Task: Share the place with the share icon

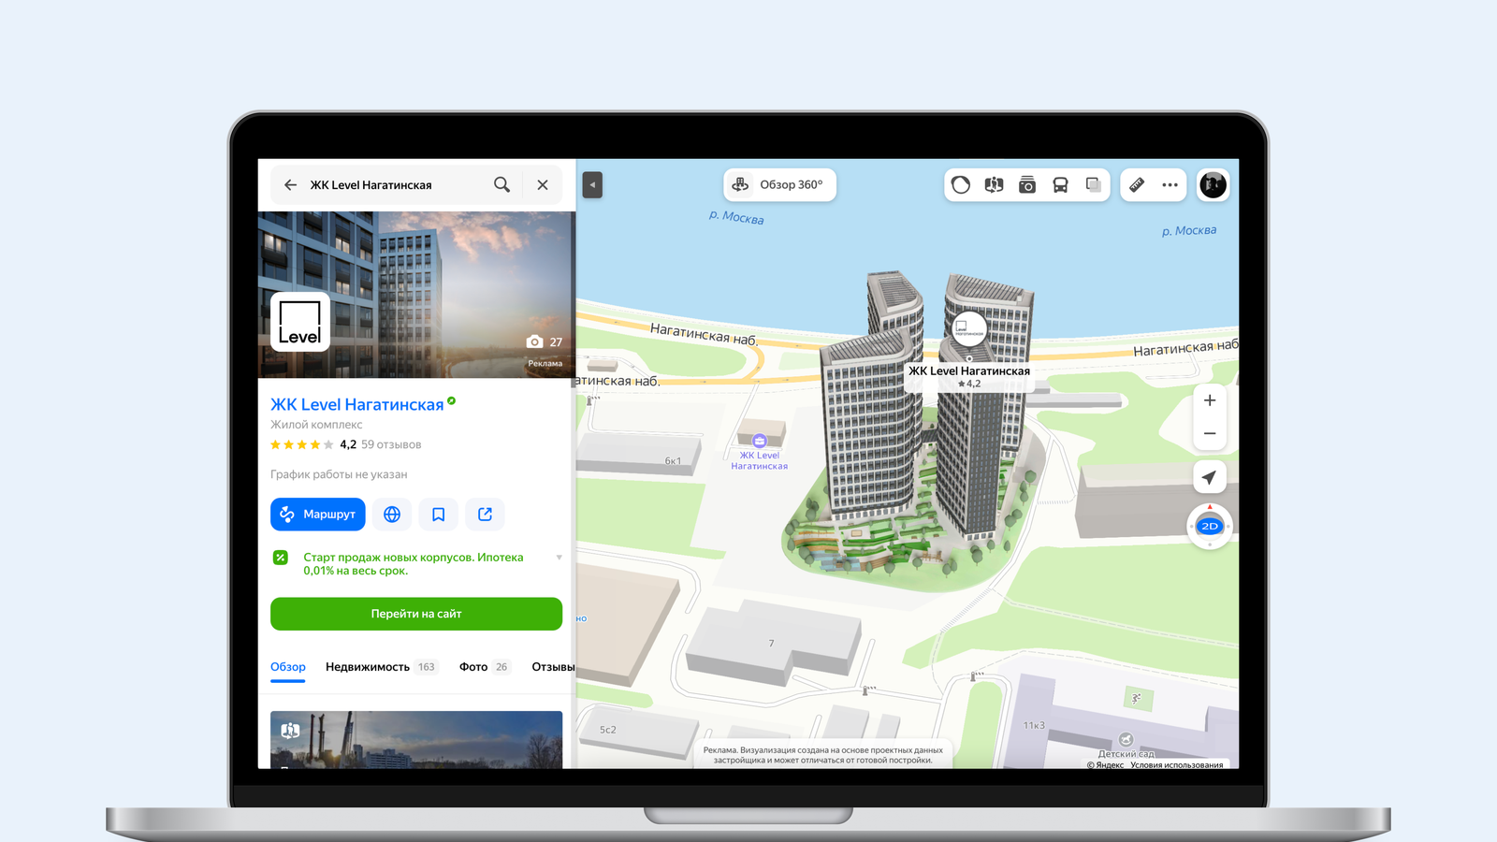Action: click(485, 515)
